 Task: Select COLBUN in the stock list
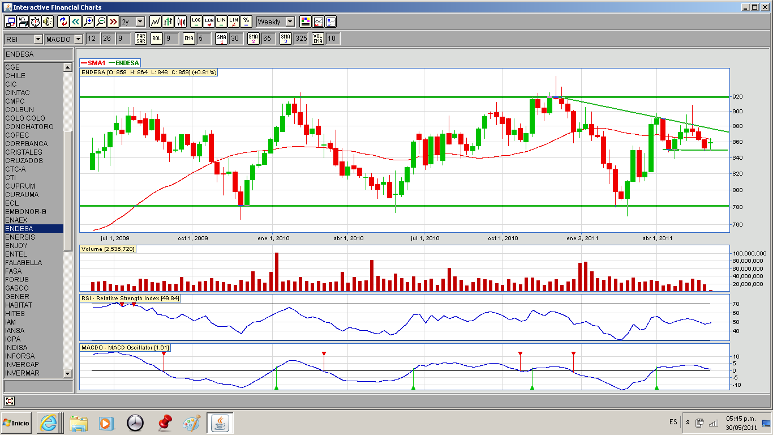pos(34,109)
